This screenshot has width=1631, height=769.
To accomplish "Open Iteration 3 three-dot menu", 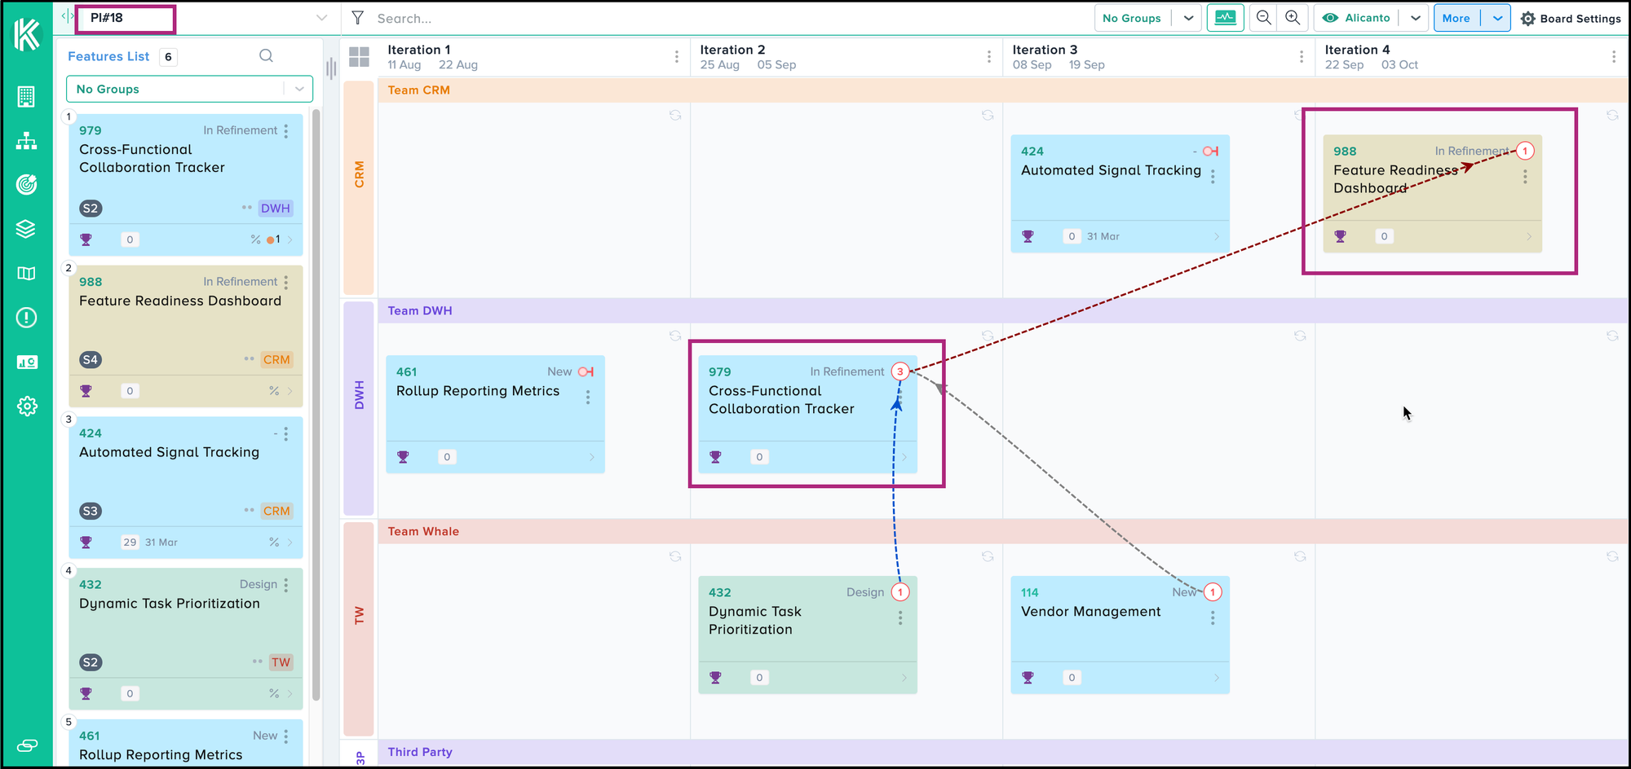I will [1301, 56].
